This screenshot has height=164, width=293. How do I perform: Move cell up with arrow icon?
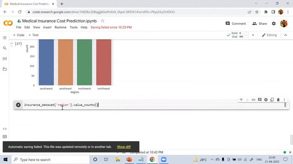(241, 100)
